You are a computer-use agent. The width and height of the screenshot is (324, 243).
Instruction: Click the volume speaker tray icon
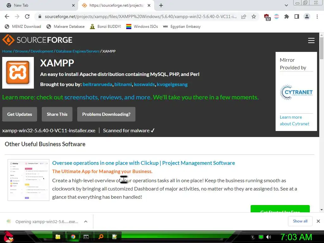pos(269,237)
